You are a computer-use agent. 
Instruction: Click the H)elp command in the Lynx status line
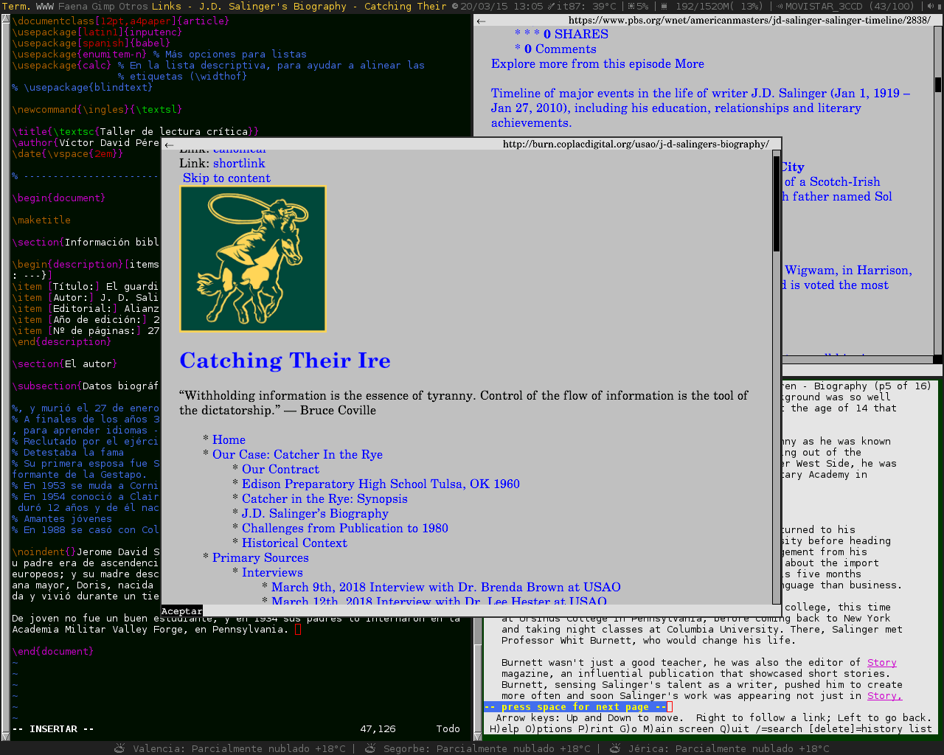(x=504, y=729)
